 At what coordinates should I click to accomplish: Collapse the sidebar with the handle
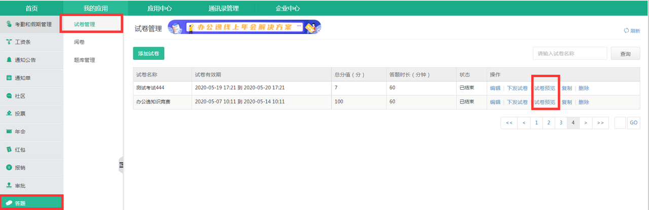click(x=121, y=165)
